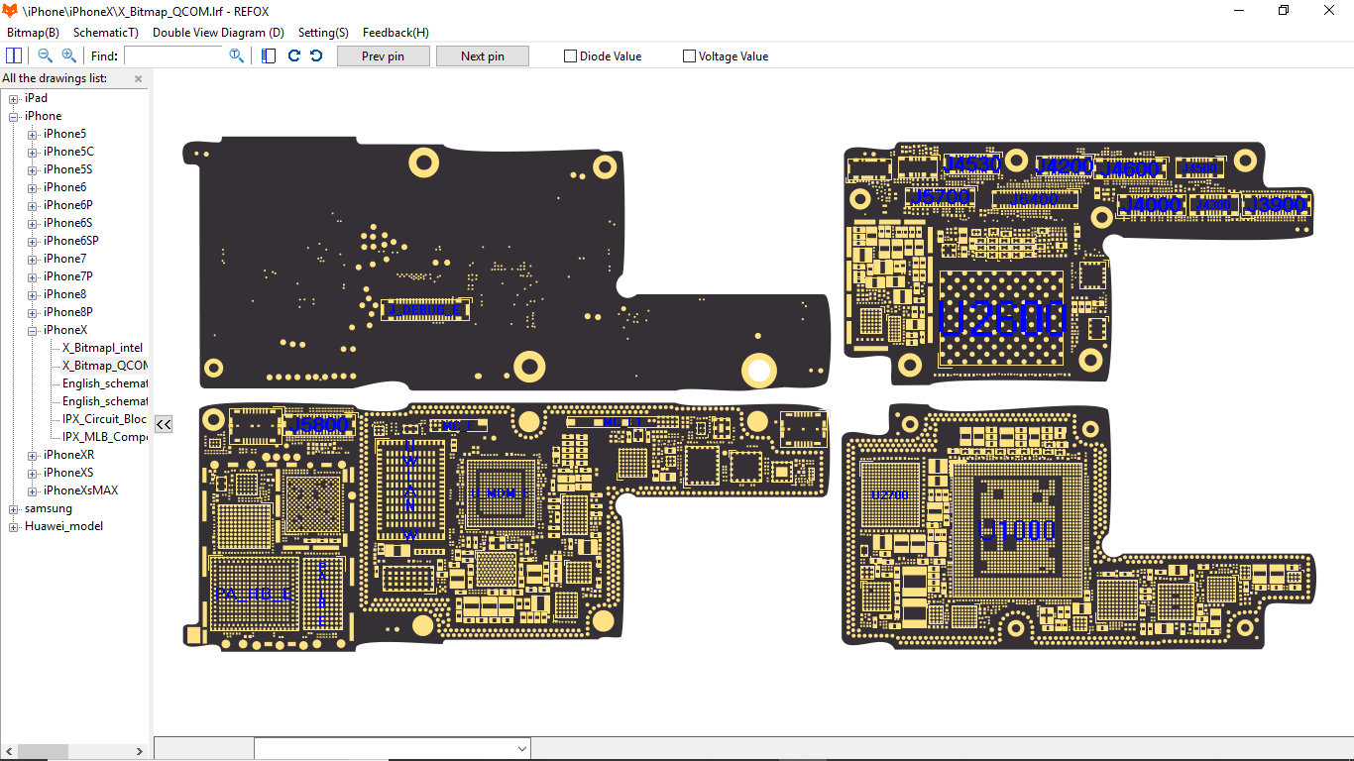Open the Schematic(T) menu
Image resolution: width=1354 pixels, height=761 pixels.
pyautogui.click(x=106, y=33)
